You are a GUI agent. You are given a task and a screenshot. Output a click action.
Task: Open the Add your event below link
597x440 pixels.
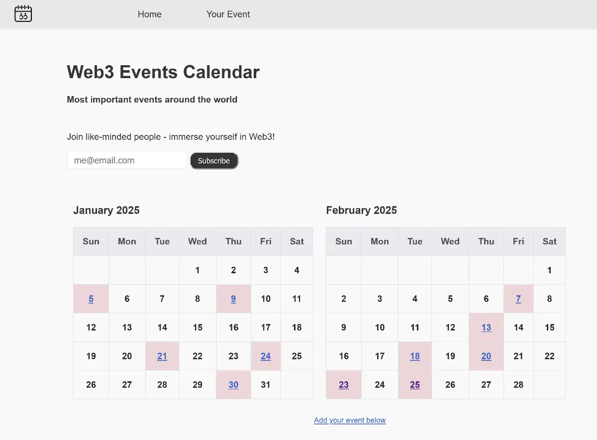[350, 420]
